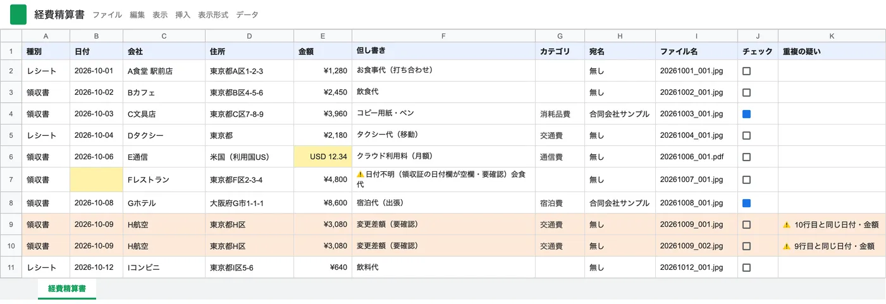Select the 宿泊費 category cell
Viewport: 886px width, 304px height.
coord(560,203)
